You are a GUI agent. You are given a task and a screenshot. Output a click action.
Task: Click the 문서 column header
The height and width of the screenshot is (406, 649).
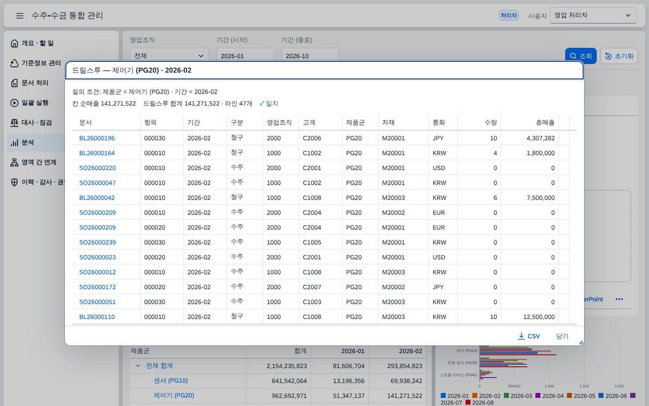106,122
